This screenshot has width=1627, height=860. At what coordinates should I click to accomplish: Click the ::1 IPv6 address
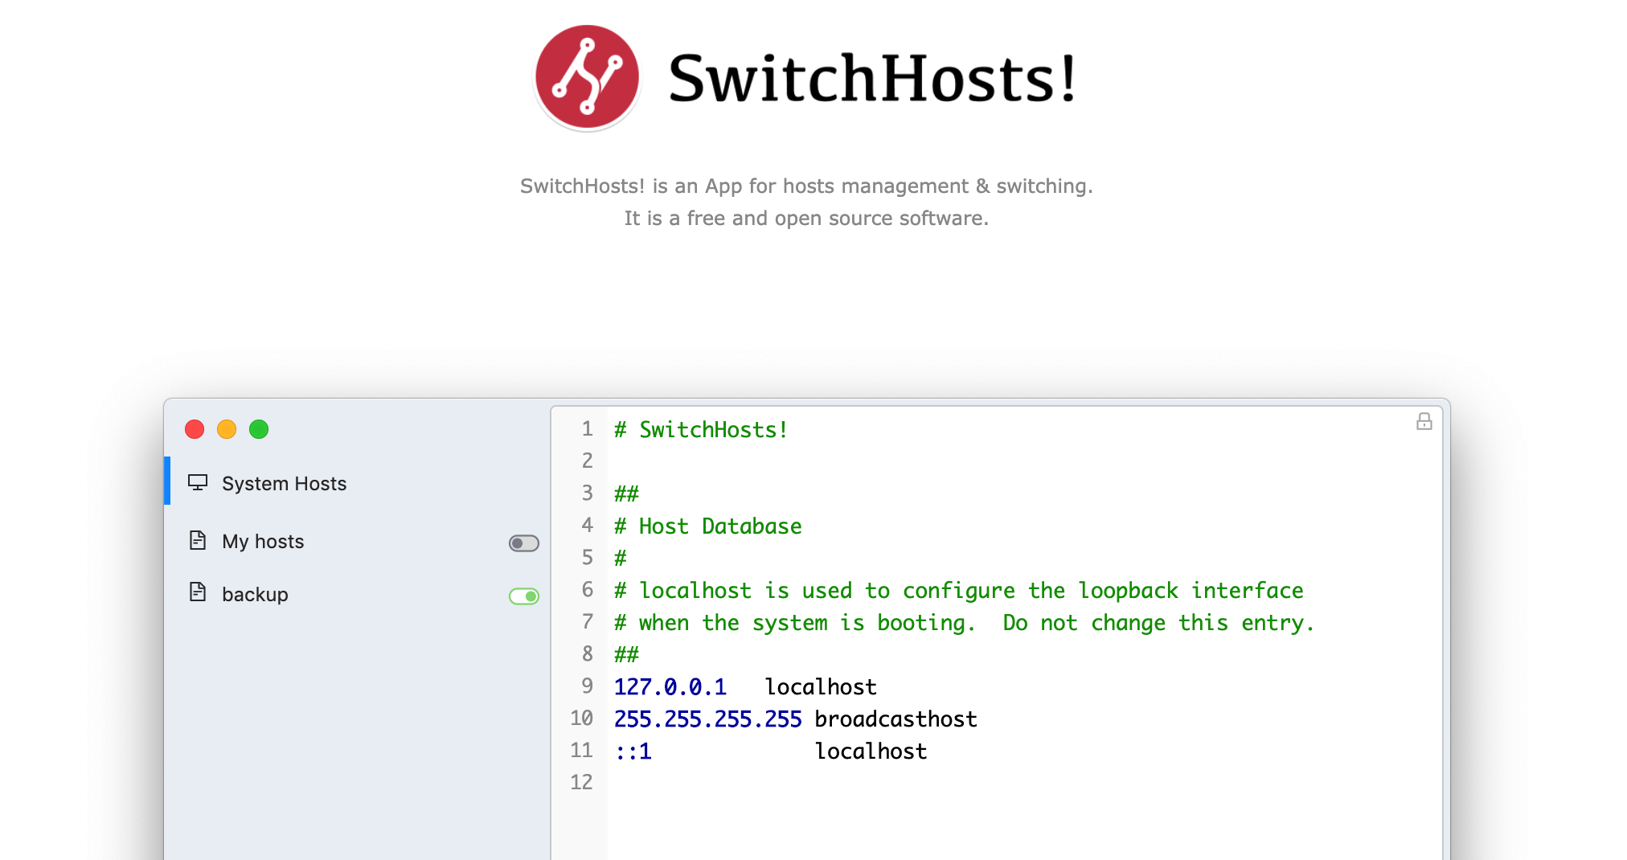633,751
